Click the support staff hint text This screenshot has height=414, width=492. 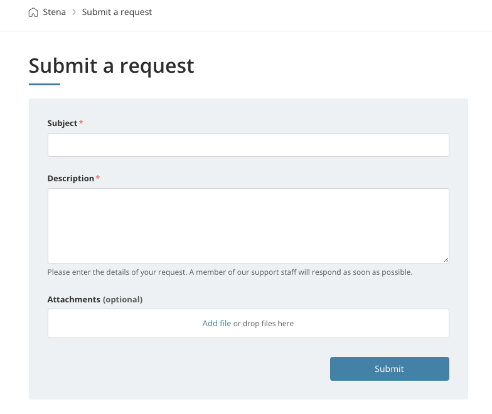pyautogui.click(x=230, y=273)
